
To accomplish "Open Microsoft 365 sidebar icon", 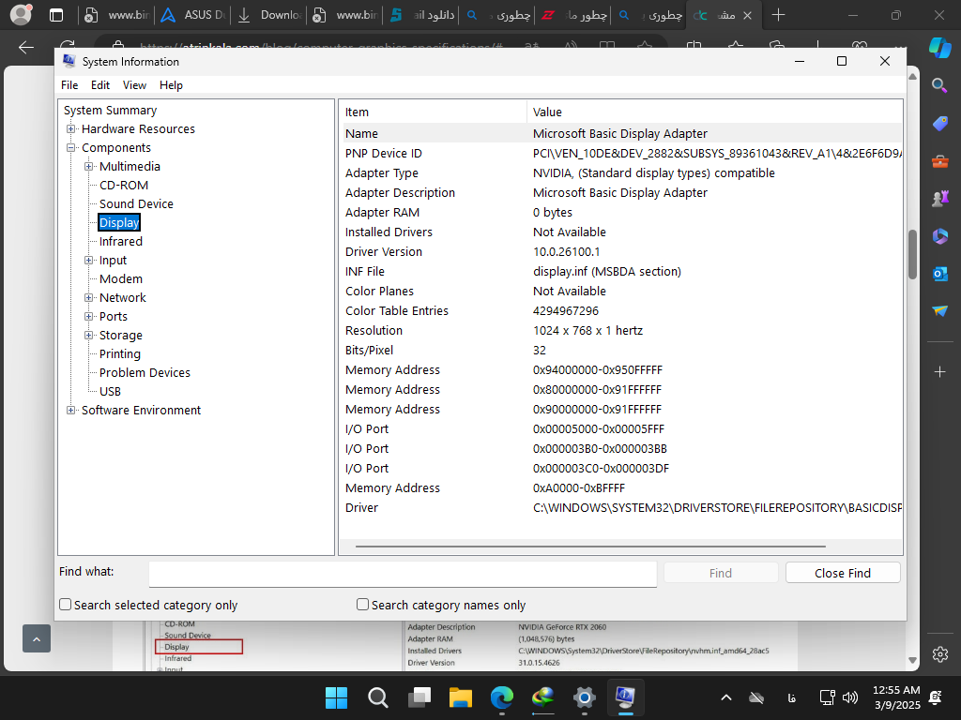I will pyautogui.click(x=939, y=235).
